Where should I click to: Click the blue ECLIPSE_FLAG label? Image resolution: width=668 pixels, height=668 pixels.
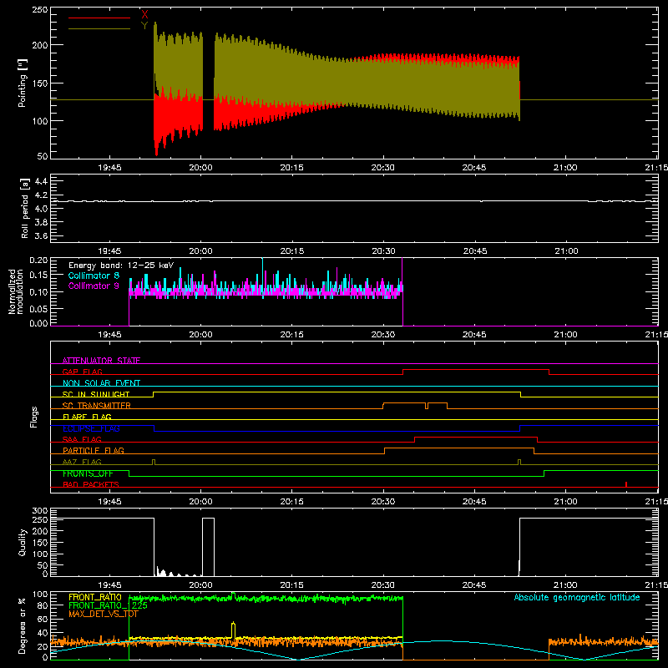pos(91,428)
